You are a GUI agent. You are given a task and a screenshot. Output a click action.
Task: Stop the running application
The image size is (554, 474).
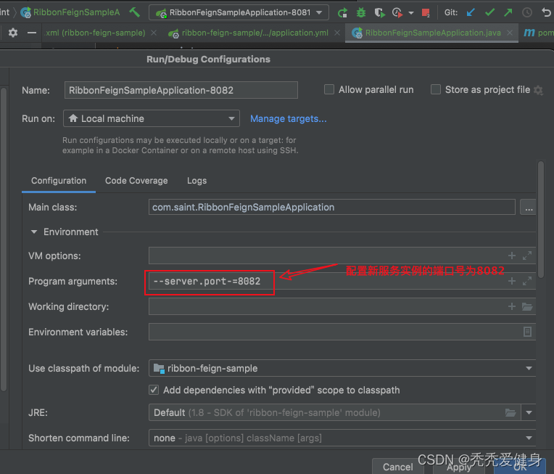pyautogui.click(x=426, y=13)
